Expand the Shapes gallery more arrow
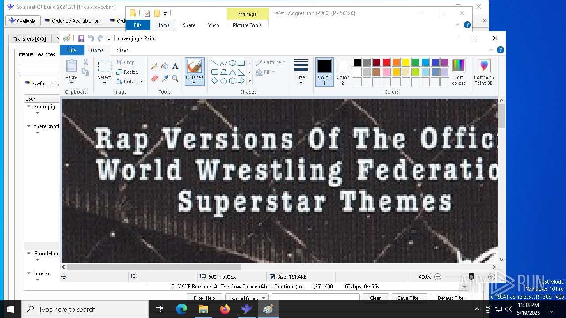The width and height of the screenshot is (566, 318). click(x=249, y=81)
